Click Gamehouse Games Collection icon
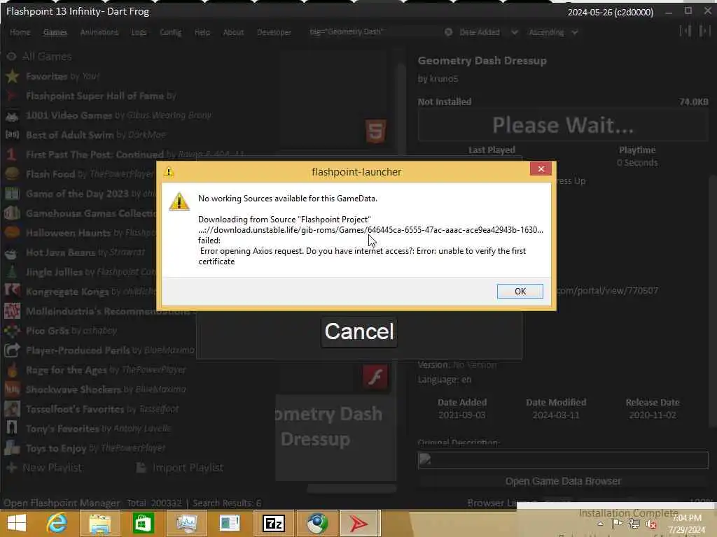Image resolution: width=717 pixels, height=537 pixels. pyautogui.click(x=12, y=213)
